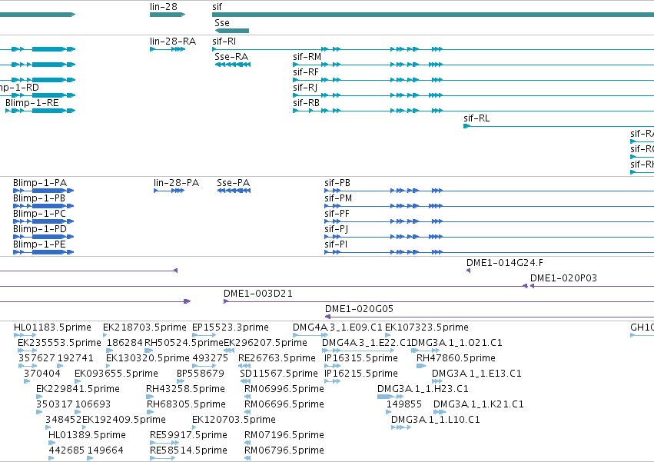Select the DME1-003D21 clone label
The height and width of the screenshot is (462, 654).
coord(258,294)
